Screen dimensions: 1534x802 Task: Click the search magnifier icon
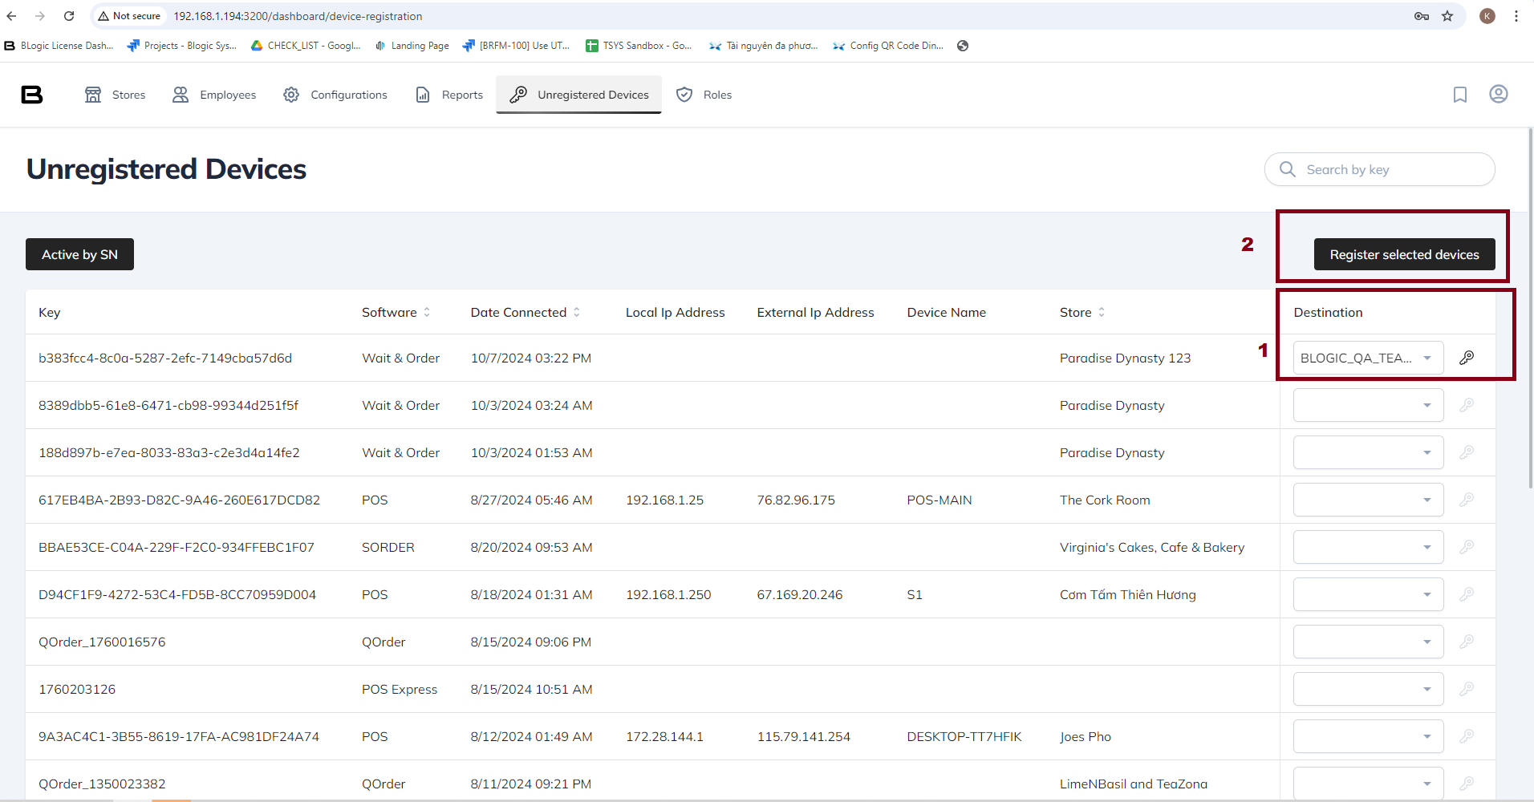pyautogui.click(x=1288, y=169)
